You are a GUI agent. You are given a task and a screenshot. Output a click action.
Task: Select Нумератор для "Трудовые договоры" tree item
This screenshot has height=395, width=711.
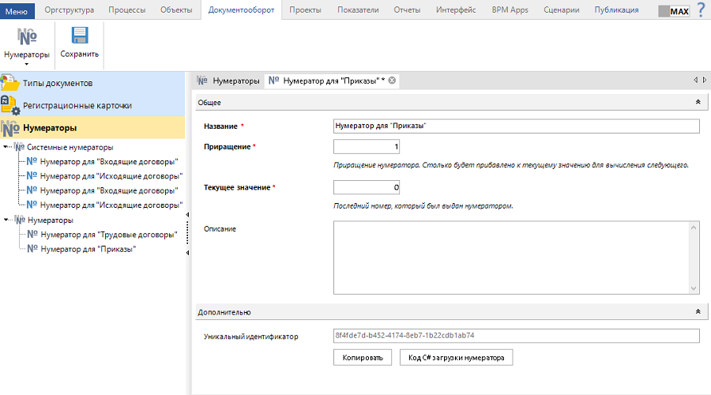(109, 235)
